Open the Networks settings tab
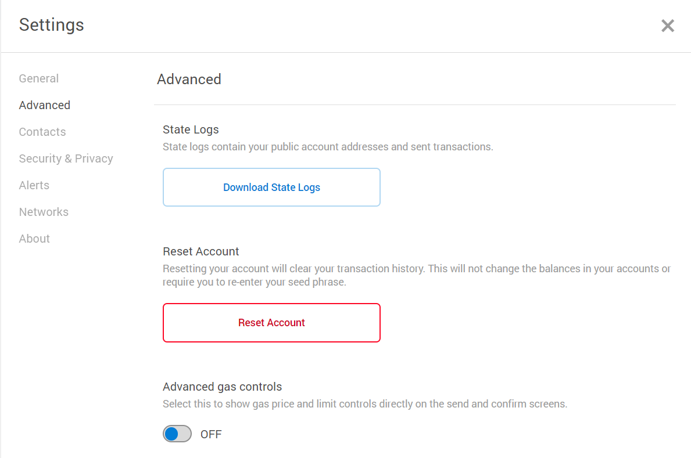 pos(44,212)
